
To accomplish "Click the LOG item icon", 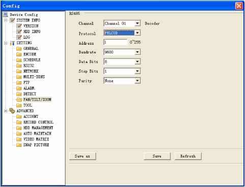I will tap(19, 37).
